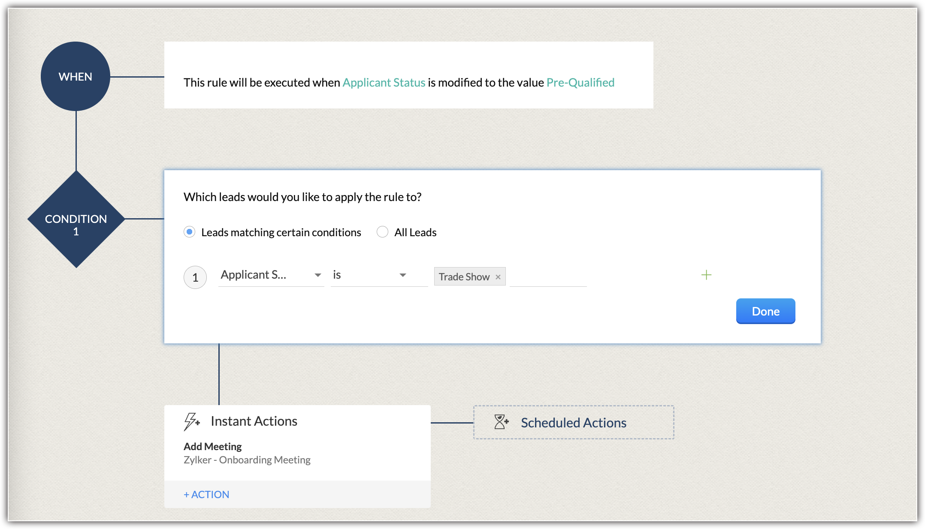The image size is (925, 529).
Task: Click the green plus add-condition icon
Action: (706, 275)
